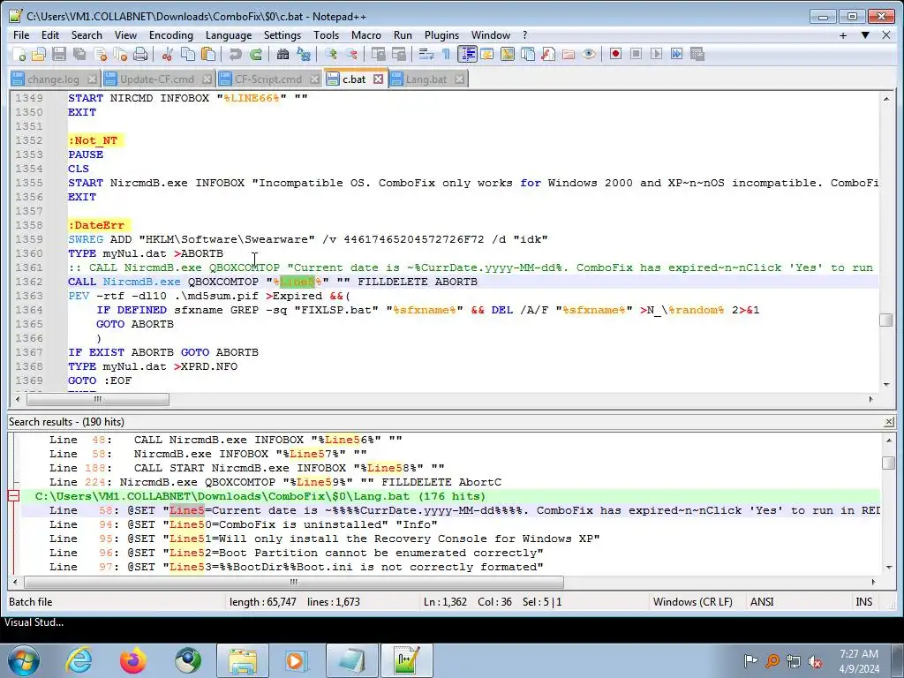904x678 pixels.
Task: Open the Replace dialog from toolbar
Action: pyautogui.click(x=304, y=54)
